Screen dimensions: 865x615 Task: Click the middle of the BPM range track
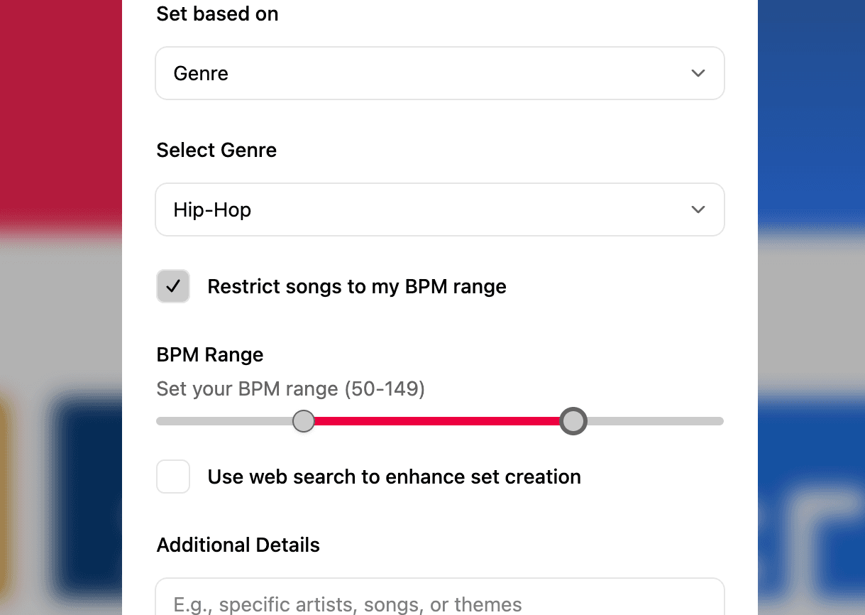click(440, 420)
